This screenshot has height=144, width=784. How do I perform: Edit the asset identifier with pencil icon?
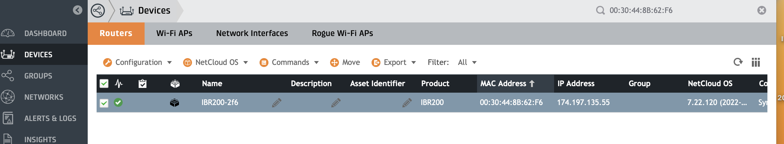pos(407,103)
